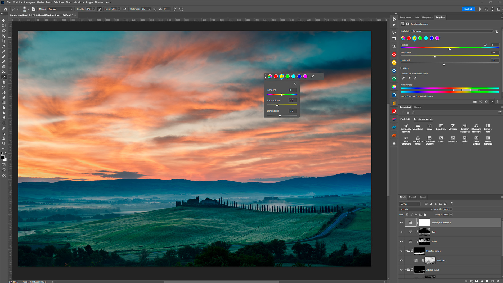Add a Vividezza adjustment

coord(453,127)
